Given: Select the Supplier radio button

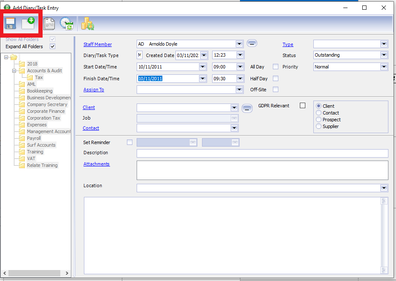Looking at the screenshot, I should 319,126.
